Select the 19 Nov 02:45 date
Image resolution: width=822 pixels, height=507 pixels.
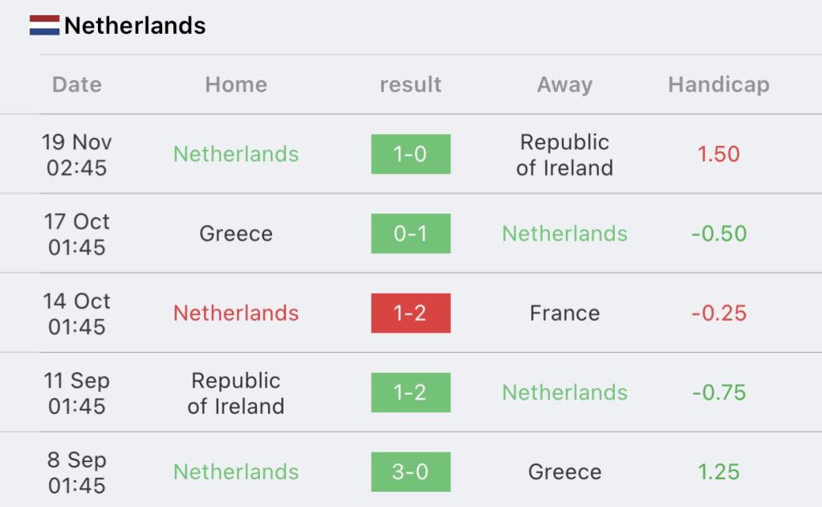[x=77, y=155]
